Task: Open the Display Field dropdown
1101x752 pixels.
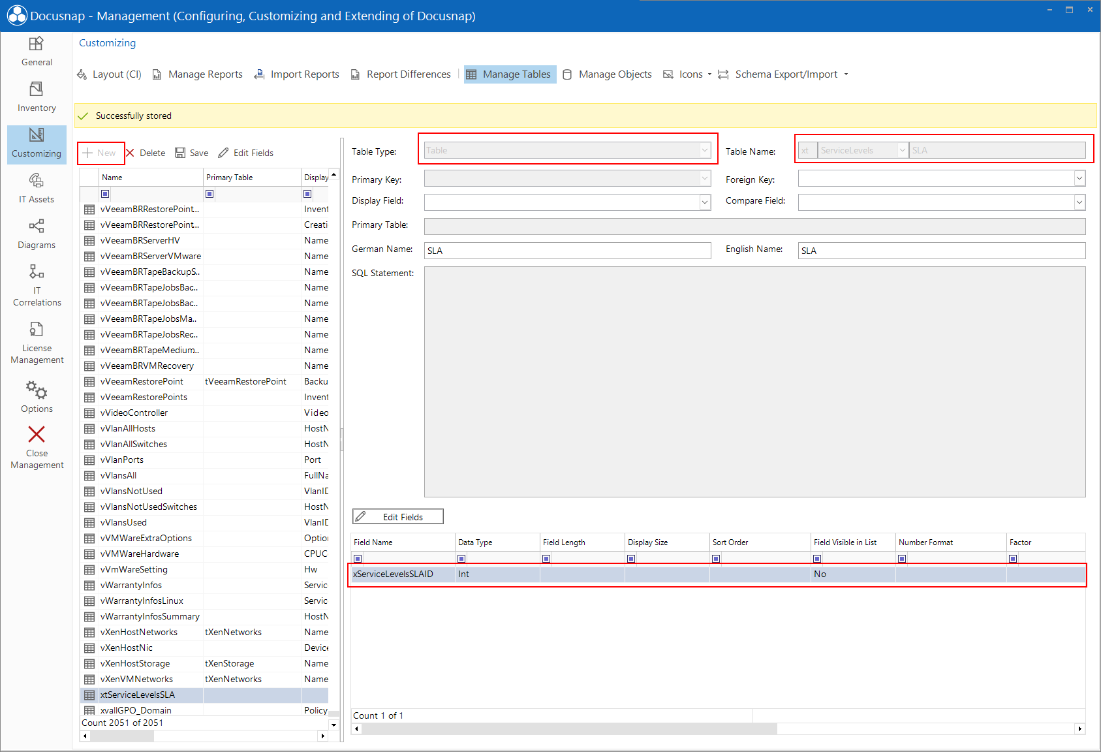Action: (705, 202)
